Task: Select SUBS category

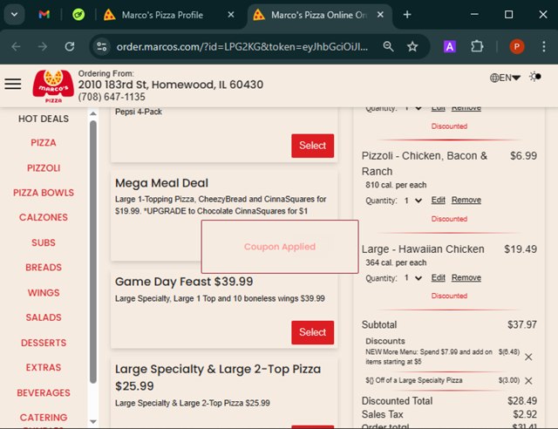Action: [x=44, y=242]
